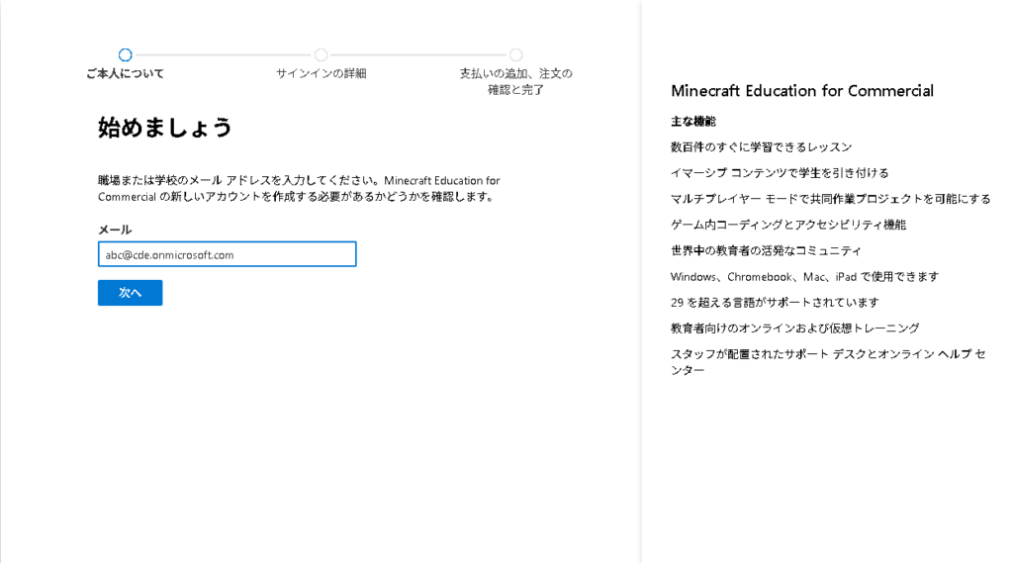Select the サインインの詳細 step circle
The width and height of the screenshot is (1013, 563).
tap(322, 55)
